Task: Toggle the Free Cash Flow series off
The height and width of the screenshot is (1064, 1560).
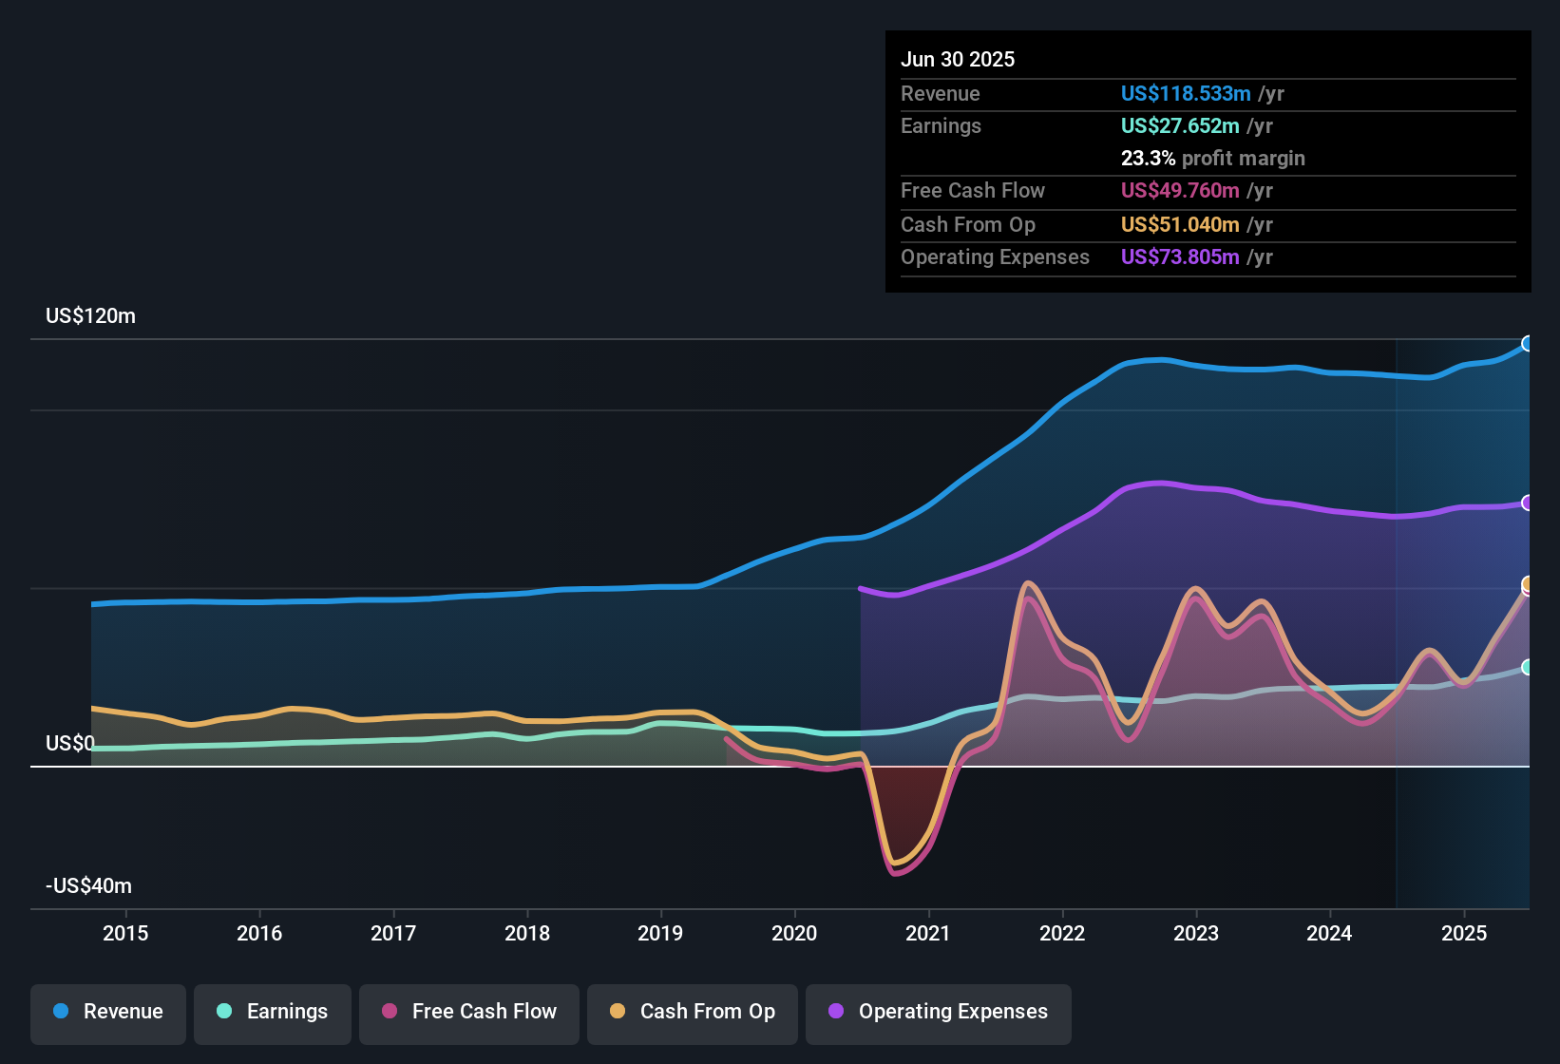Action: tap(468, 1012)
